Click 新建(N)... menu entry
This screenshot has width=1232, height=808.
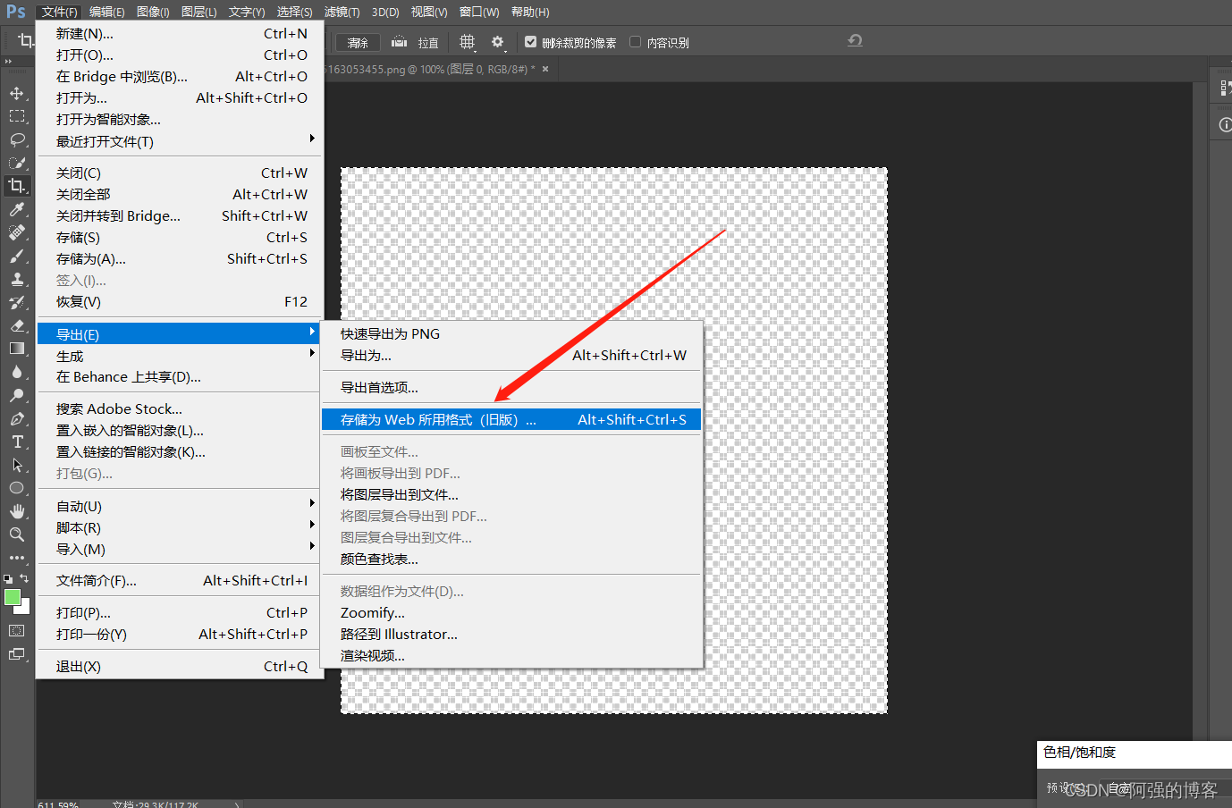pos(180,33)
